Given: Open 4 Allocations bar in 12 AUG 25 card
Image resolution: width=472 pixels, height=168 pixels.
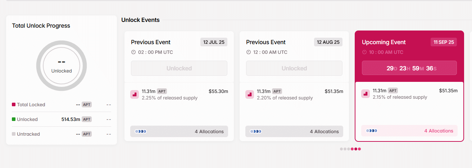Looking at the screenshot, I should tap(294, 131).
